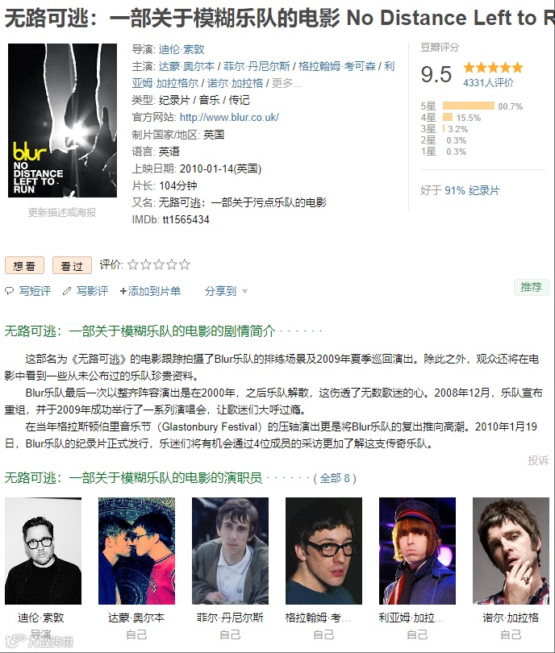Expand the full cast via 更多...

(286, 83)
